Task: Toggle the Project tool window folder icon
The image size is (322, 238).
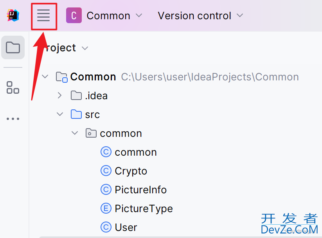Action: [13, 47]
